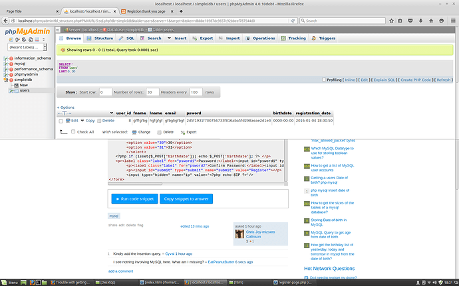This screenshot has height=286, width=459.
Task: Click the Firefox Hello chat icon
Action: pyautogui.click(x=442, y=21)
